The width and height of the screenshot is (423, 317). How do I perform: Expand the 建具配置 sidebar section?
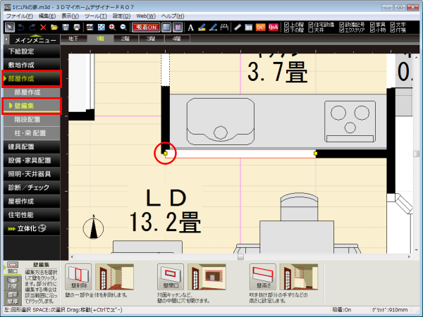[33, 146]
